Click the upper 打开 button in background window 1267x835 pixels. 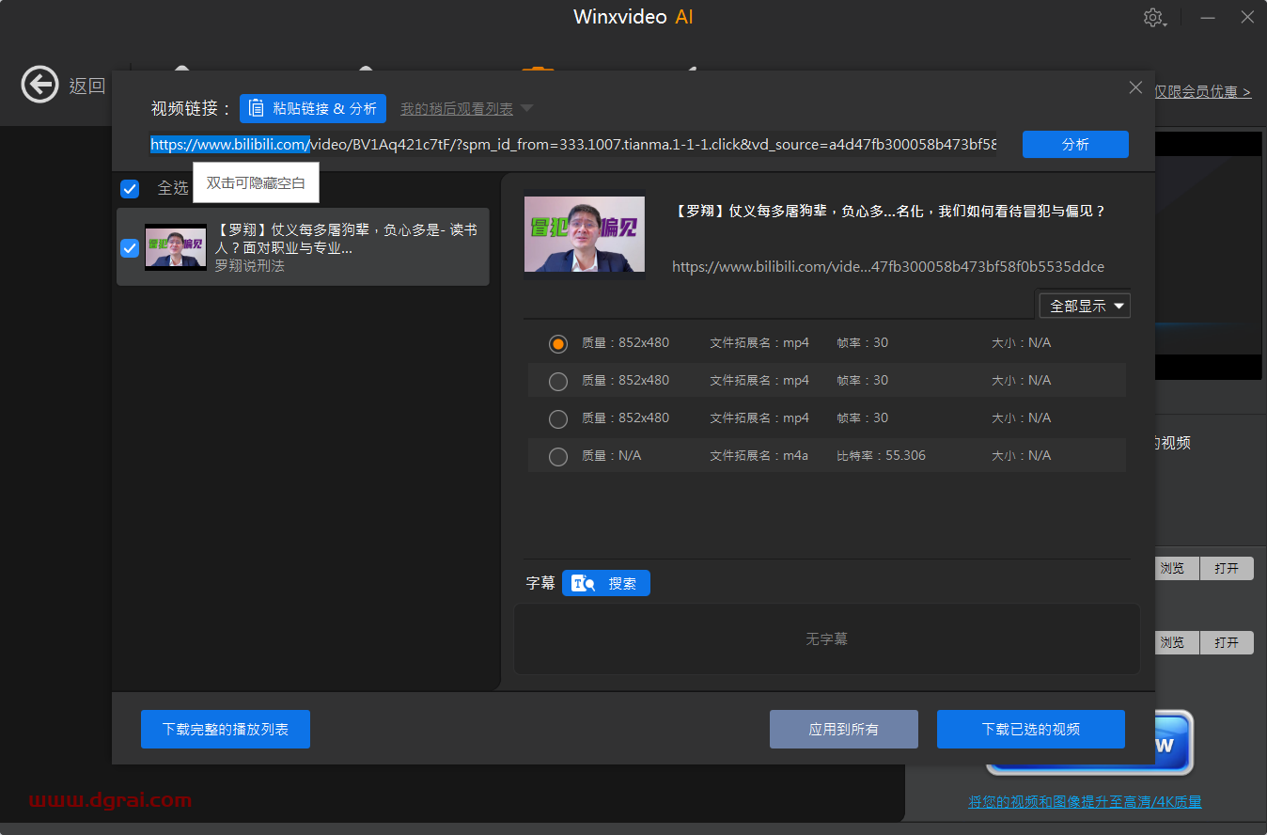coord(1227,568)
